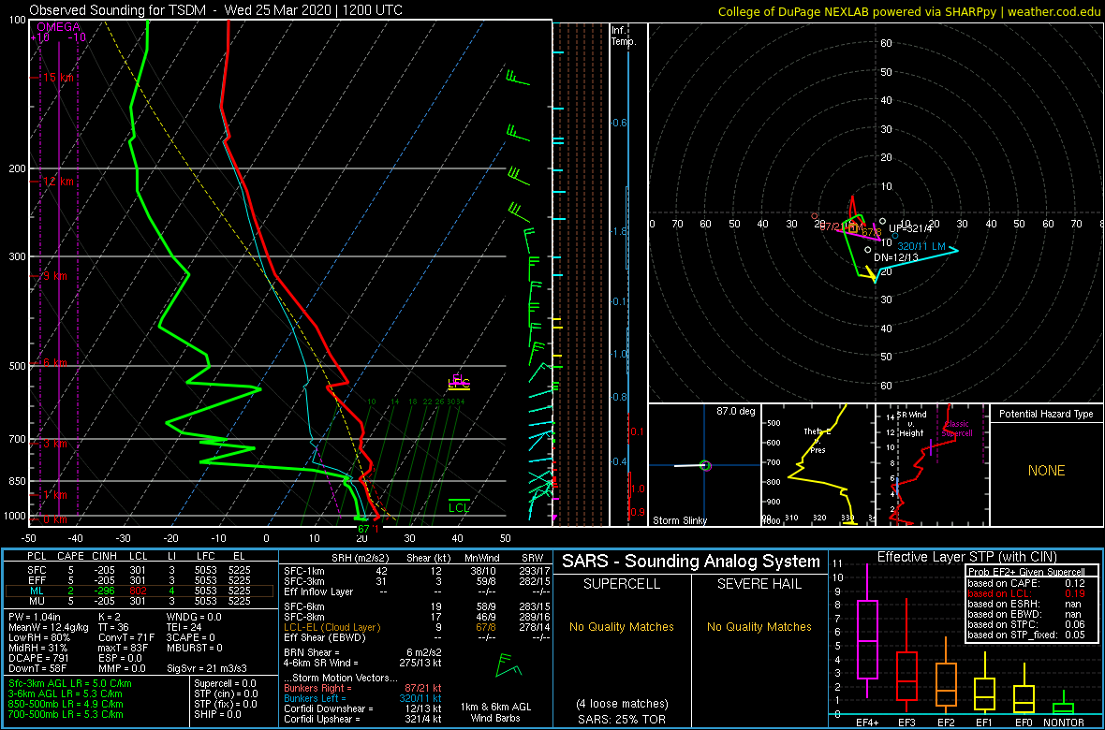Click the '4-6km SR Wind' row
This screenshot has width=1105, height=730.
[x=362, y=662]
